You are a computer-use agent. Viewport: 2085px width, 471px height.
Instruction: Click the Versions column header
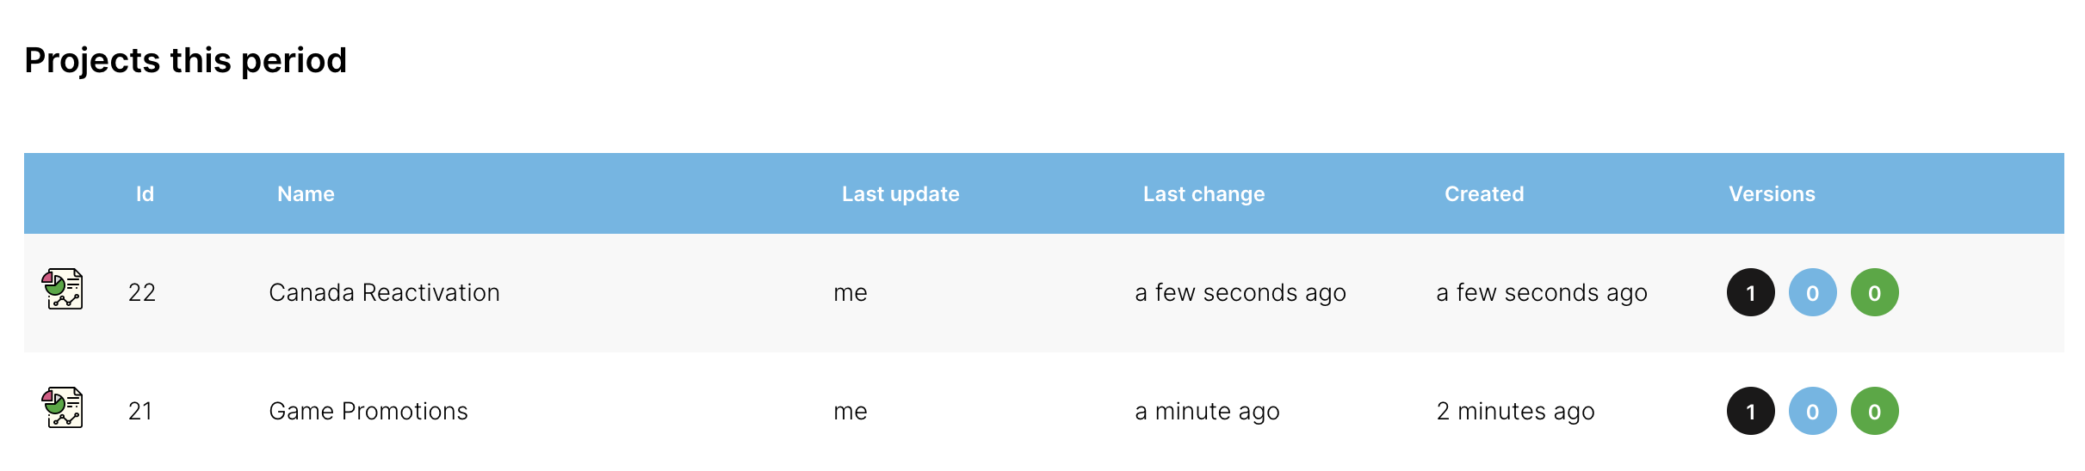(x=1772, y=194)
